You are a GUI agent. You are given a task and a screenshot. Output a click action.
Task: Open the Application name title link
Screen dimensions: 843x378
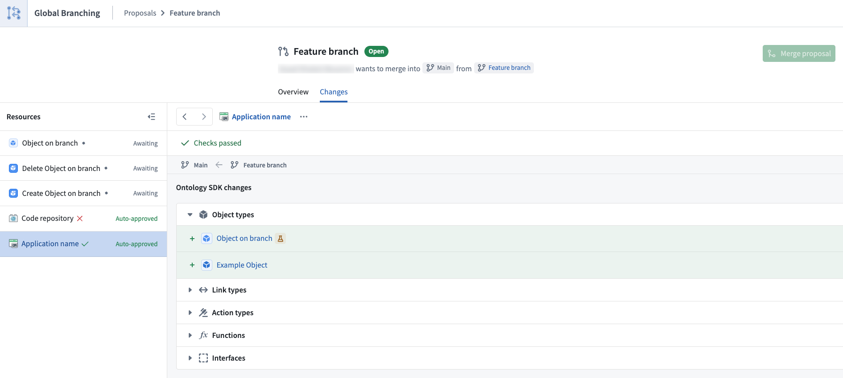(x=261, y=117)
